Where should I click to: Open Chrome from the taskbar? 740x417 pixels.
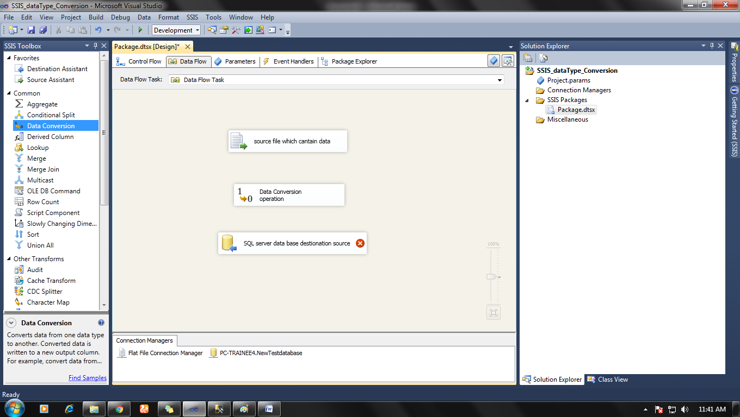pos(119,409)
